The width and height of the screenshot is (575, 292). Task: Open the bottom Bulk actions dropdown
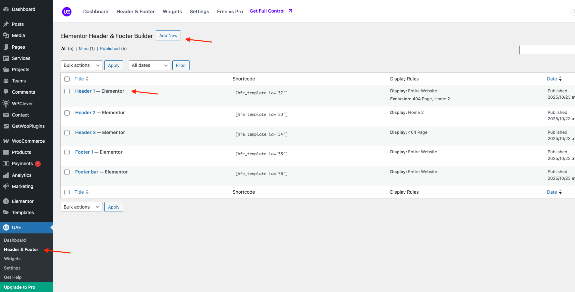coord(81,207)
